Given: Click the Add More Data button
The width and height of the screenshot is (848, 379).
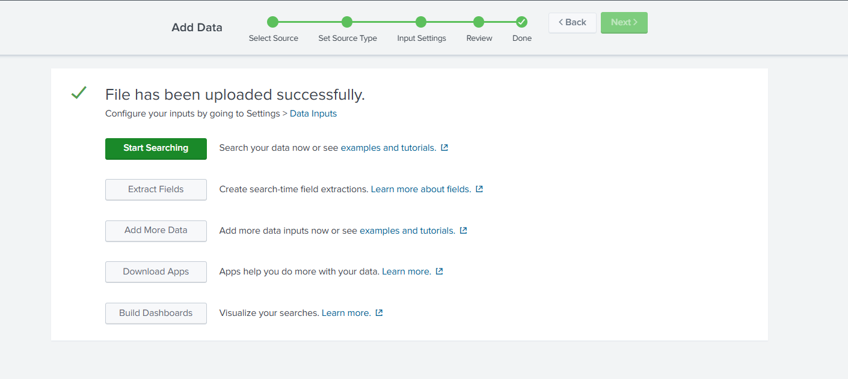Looking at the screenshot, I should (156, 231).
